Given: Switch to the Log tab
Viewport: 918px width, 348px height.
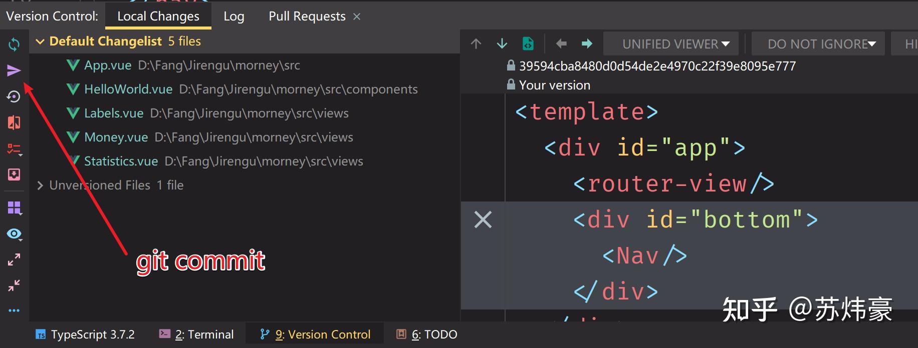Looking at the screenshot, I should (234, 16).
